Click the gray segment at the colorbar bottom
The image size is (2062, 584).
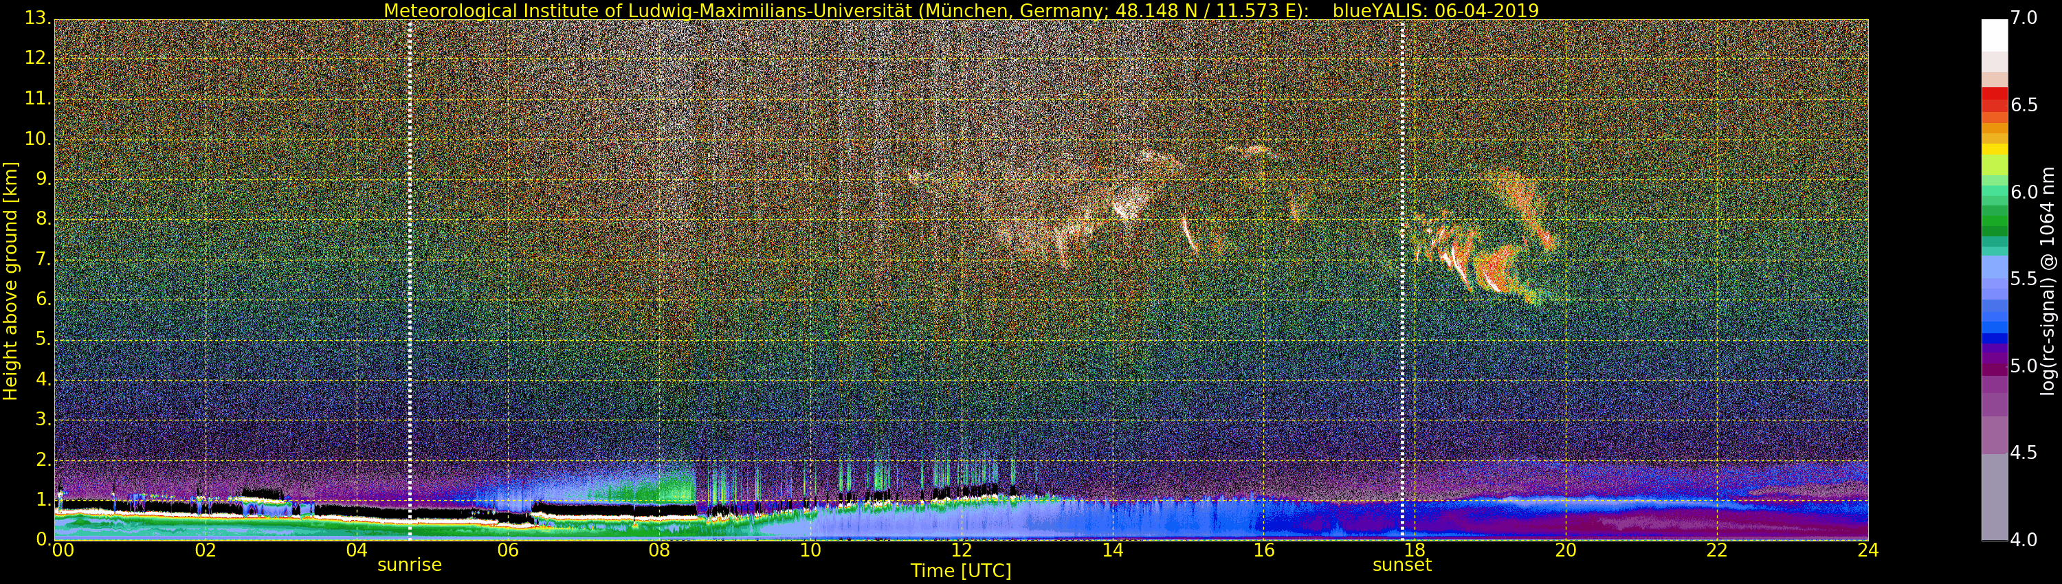tap(1995, 497)
